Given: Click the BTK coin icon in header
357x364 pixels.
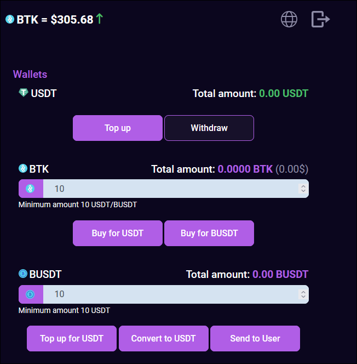Looking at the screenshot, I should [9, 19].
